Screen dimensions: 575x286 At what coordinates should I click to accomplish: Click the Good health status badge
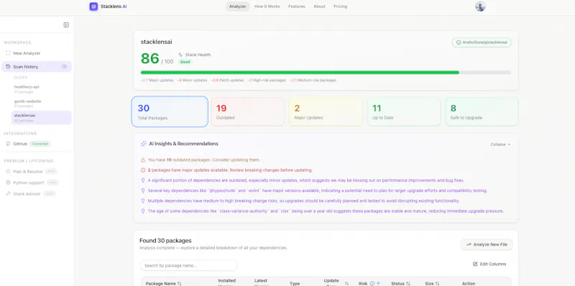pos(185,62)
